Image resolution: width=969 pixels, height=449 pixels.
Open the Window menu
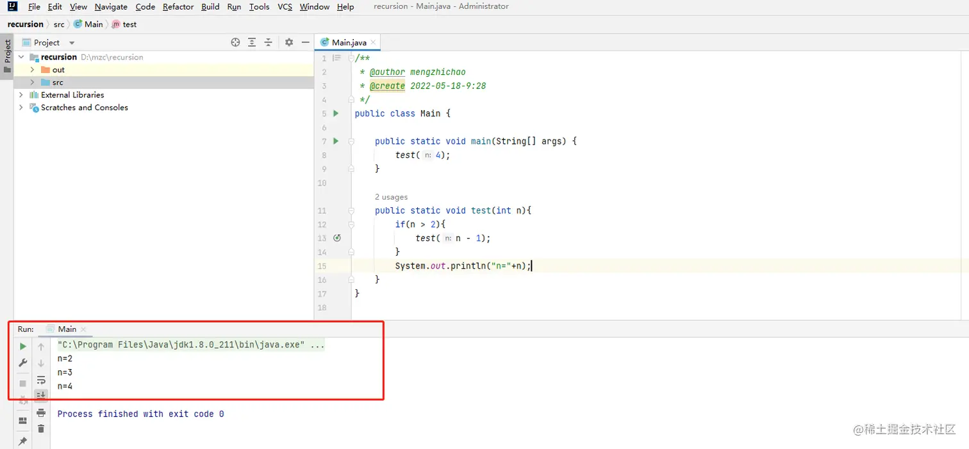click(x=315, y=6)
